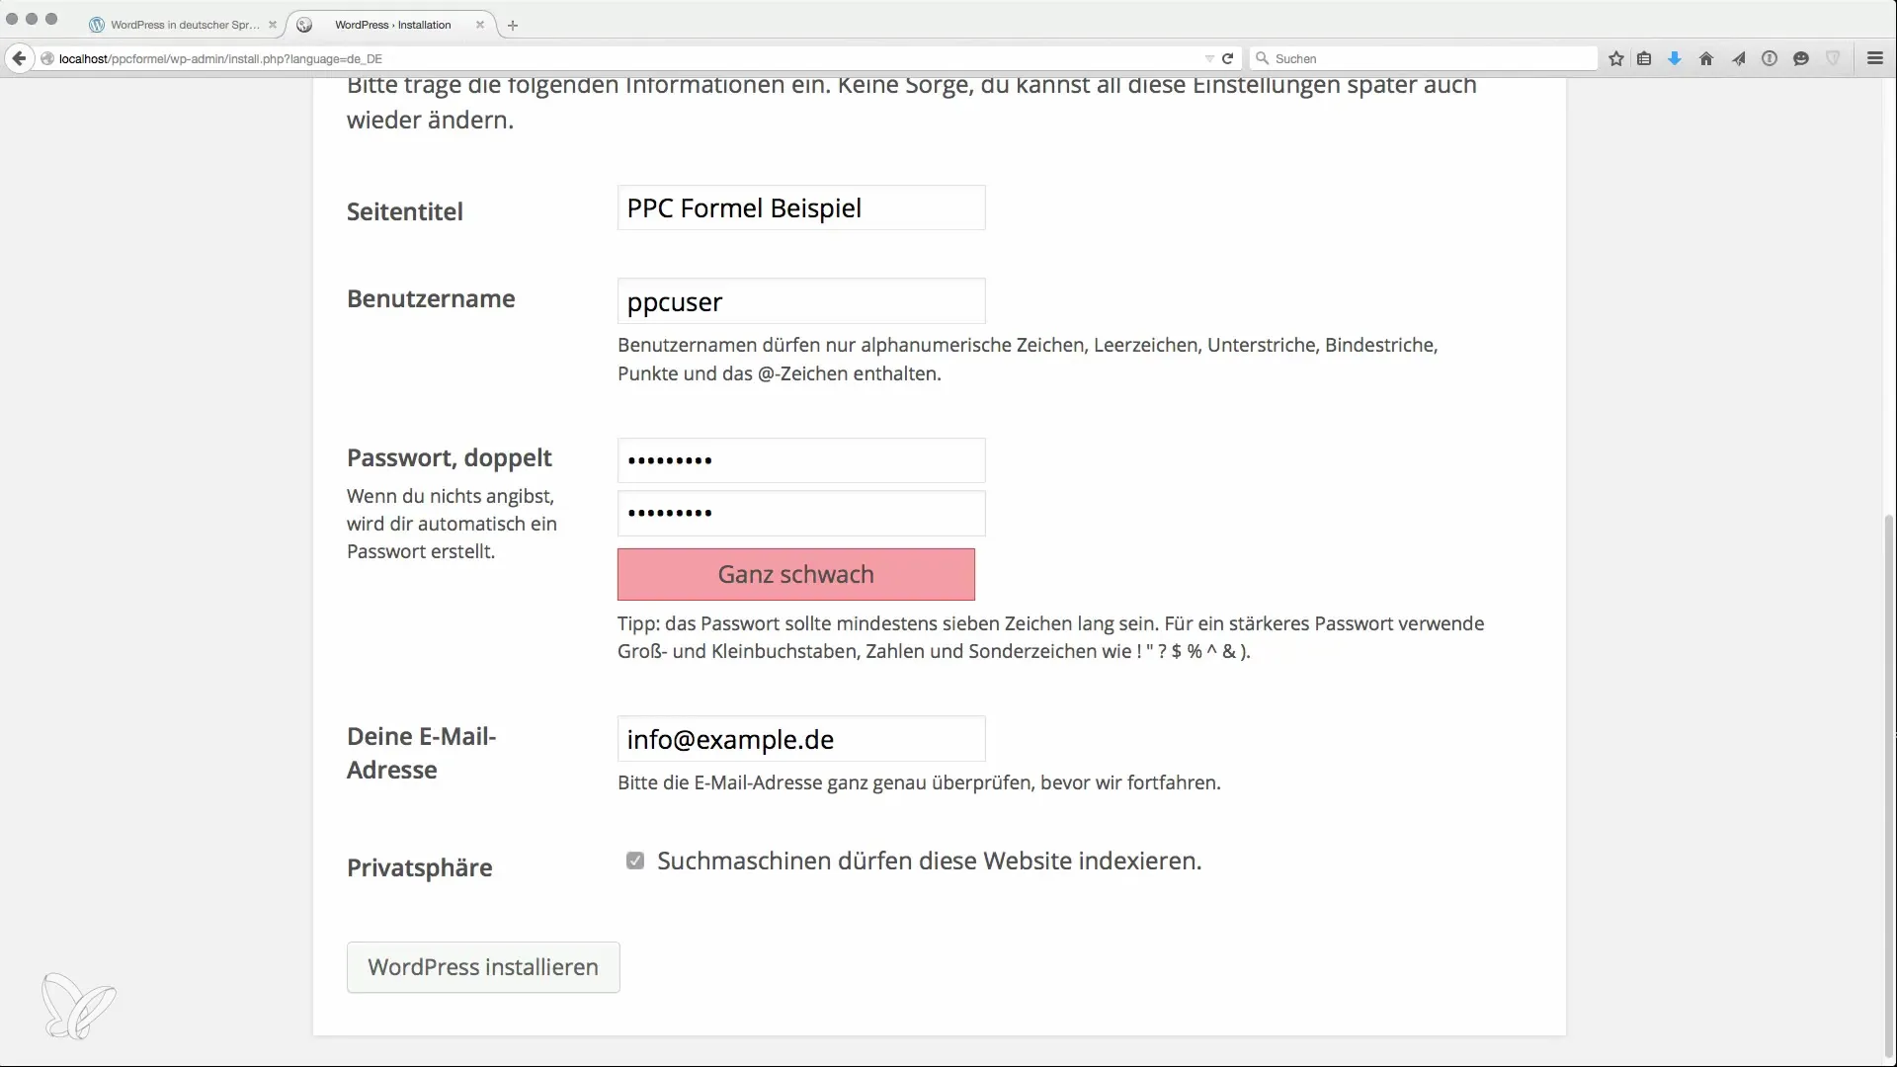Bookmark this page with the star icon
This screenshot has height=1067, width=1897.
(x=1616, y=58)
